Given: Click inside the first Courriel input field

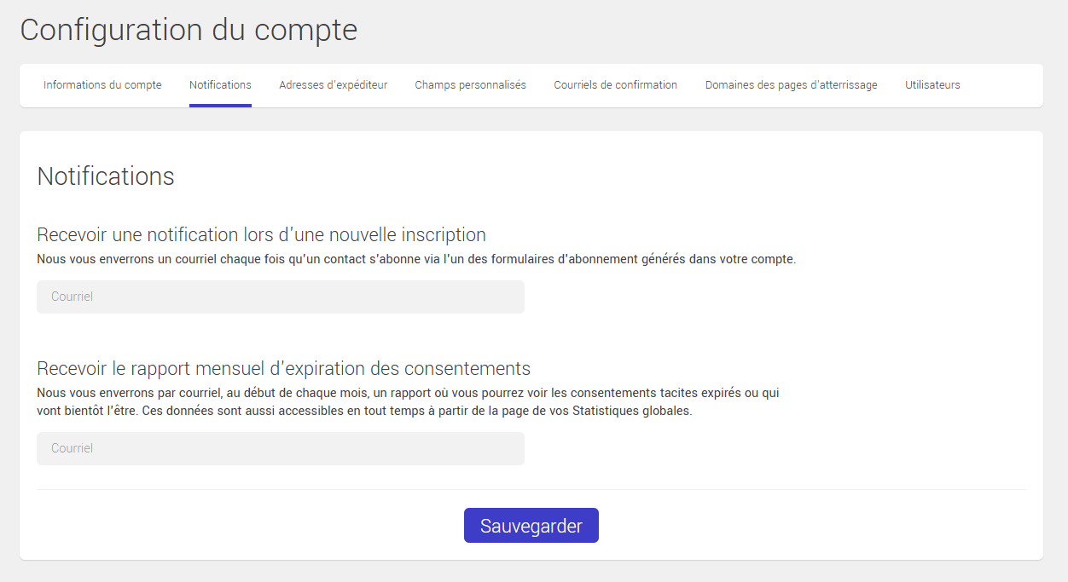Looking at the screenshot, I should pyautogui.click(x=280, y=297).
